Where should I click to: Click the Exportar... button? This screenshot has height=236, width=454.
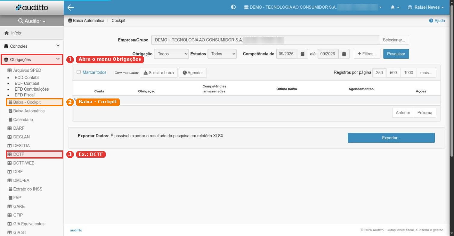click(x=391, y=138)
